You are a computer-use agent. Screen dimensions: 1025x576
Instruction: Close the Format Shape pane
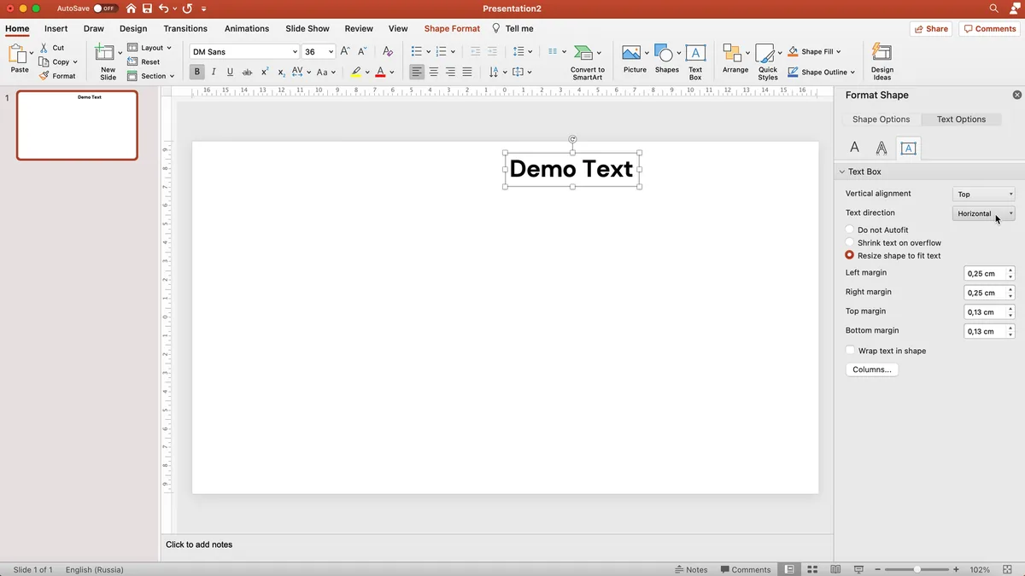[1016, 96]
